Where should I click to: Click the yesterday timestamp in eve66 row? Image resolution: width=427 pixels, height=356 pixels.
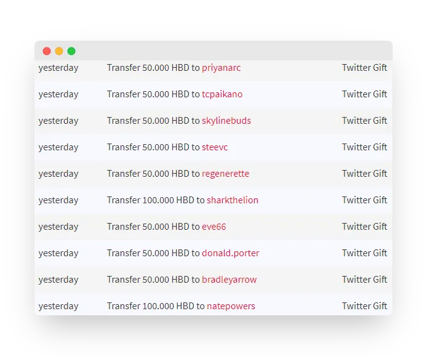[x=58, y=227]
